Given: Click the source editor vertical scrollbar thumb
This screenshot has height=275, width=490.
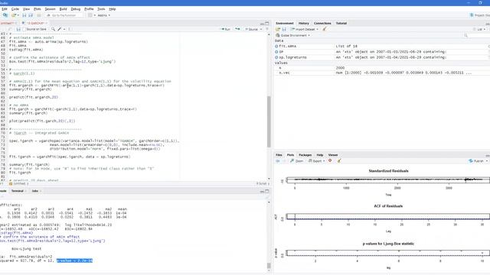Looking at the screenshot, I should [x=269, y=121].
